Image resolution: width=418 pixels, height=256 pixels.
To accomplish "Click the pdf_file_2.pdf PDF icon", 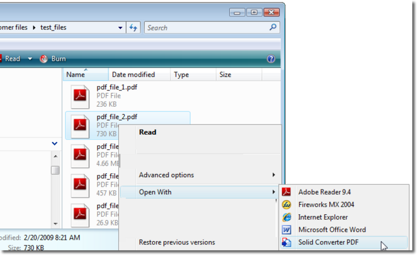I will (x=80, y=126).
